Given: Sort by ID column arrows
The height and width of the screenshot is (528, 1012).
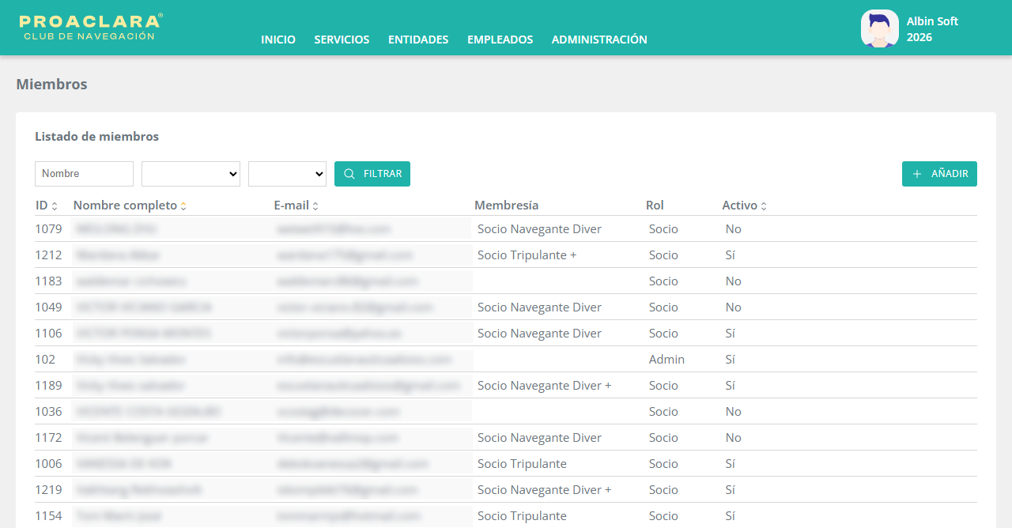Looking at the screenshot, I should tap(55, 206).
